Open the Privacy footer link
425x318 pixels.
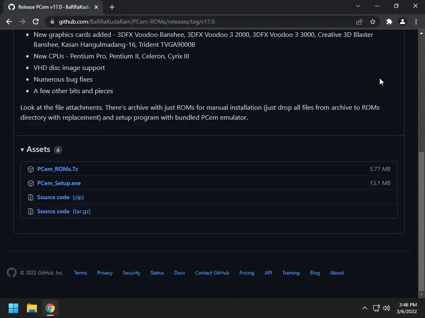click(105, 273)
